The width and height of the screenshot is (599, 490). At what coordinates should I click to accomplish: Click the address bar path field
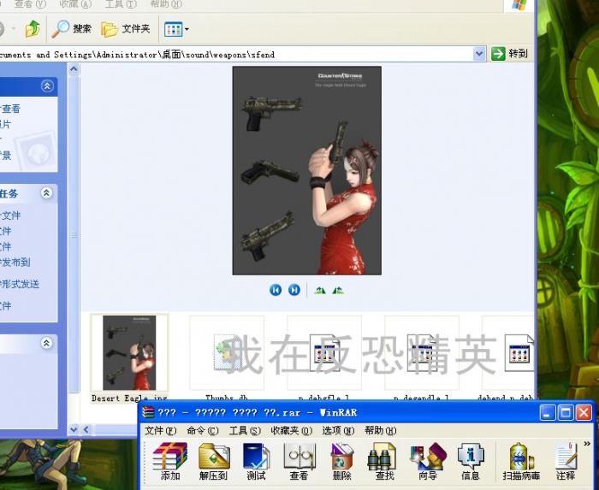235,55
